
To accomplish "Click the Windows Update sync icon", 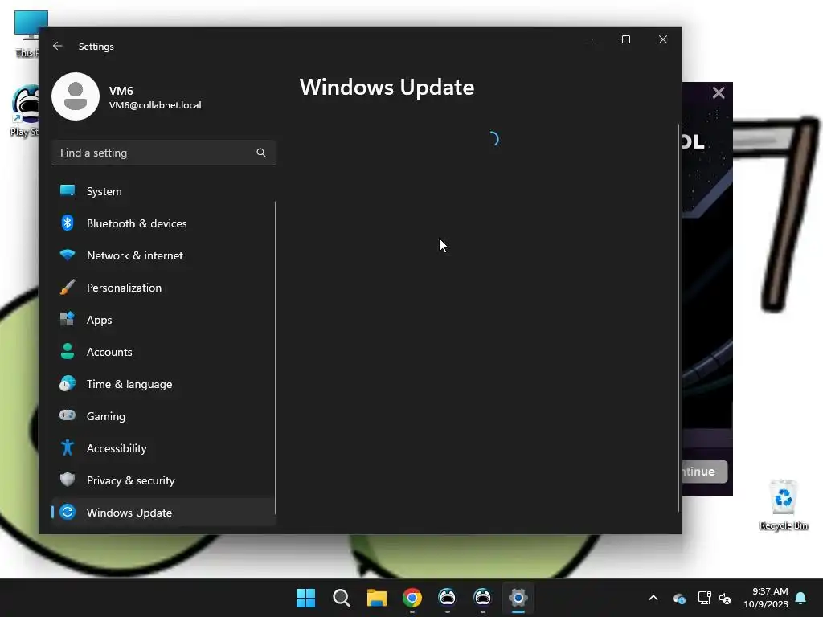I will point(68,512).
